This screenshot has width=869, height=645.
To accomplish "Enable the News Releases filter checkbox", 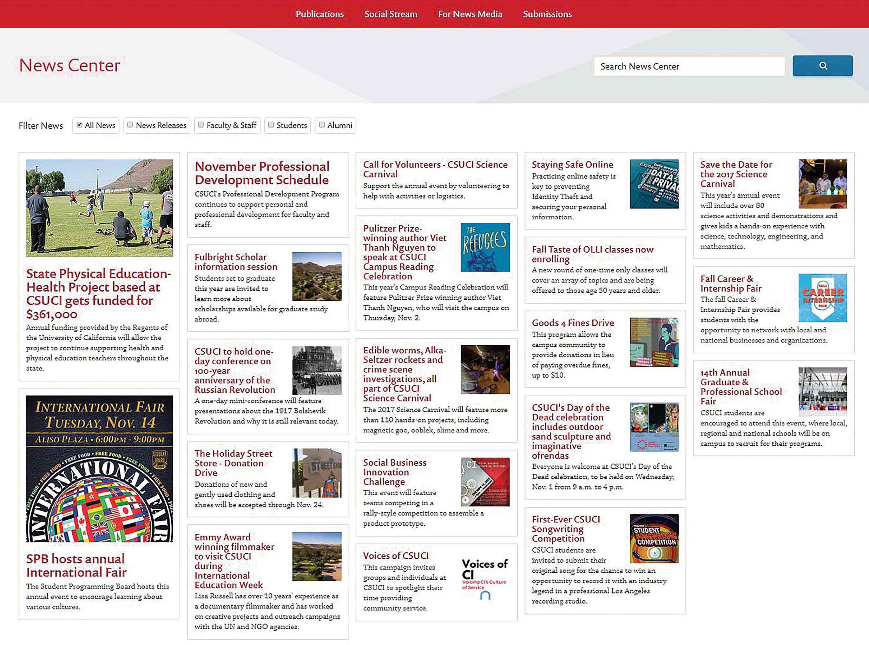I will pos(130,125).
